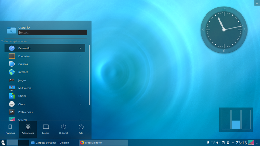
Task: Open the Salir tab
Action: (x=81, y=129)
